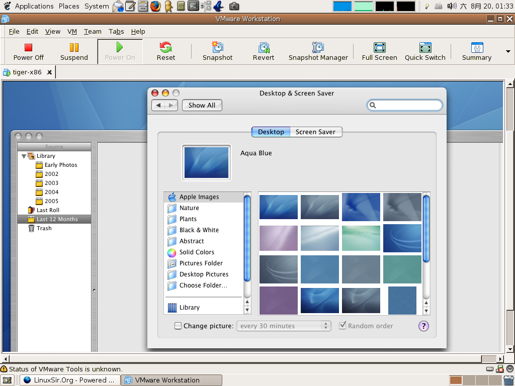The width and height of the screenshot is (515, 386).
Task: Select Choose Folder... in the list
Action: 204,285
